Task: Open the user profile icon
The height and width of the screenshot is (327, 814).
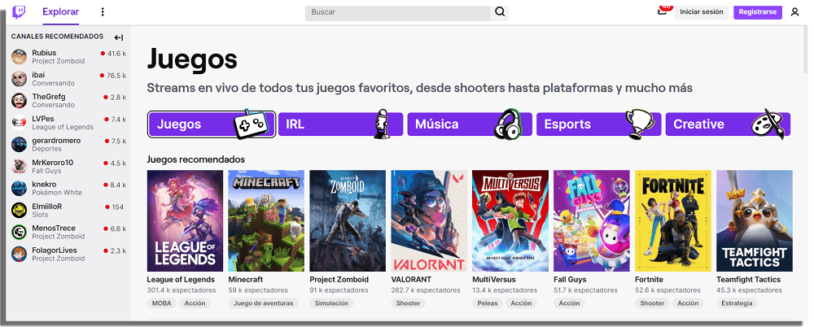Action: tap(794, 12)
